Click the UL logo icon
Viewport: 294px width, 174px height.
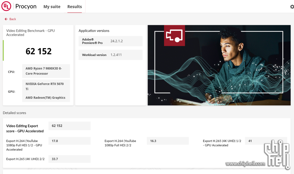[6, 6]
